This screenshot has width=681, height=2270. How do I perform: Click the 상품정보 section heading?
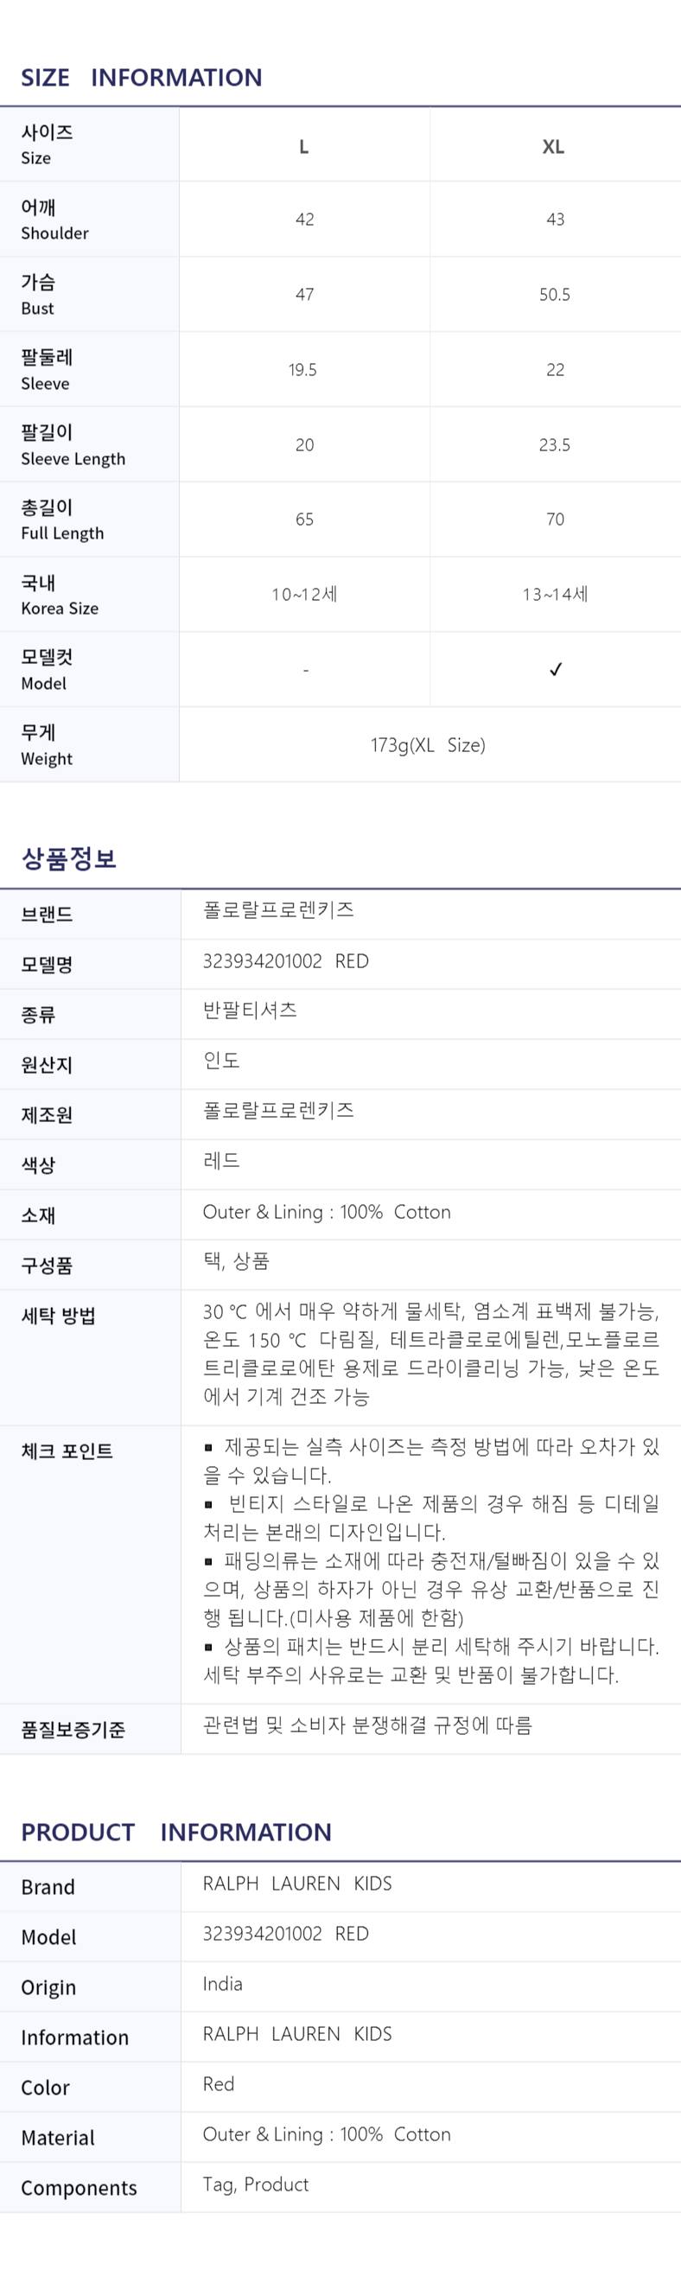(x=69, y=858)
